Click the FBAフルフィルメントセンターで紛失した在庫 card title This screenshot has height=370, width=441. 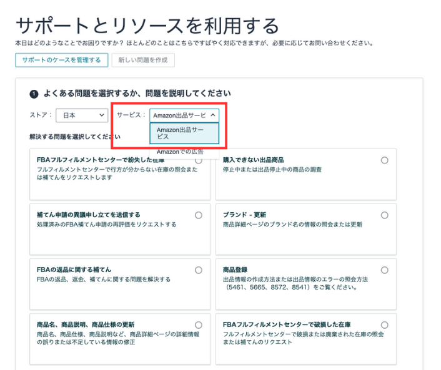tap(100, 160)
